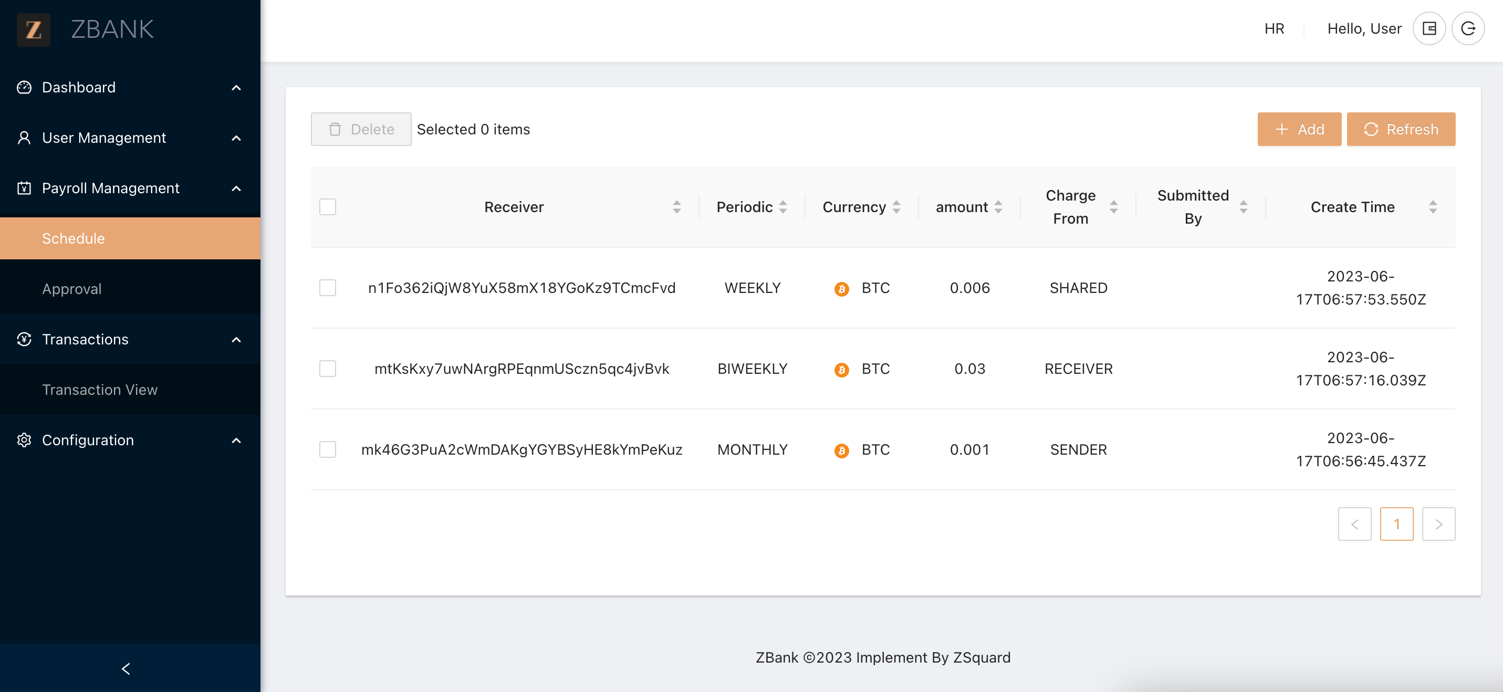The image size is (1503, 692).
Task: Open the Approval menu item
Action: (x=130, y=288)
